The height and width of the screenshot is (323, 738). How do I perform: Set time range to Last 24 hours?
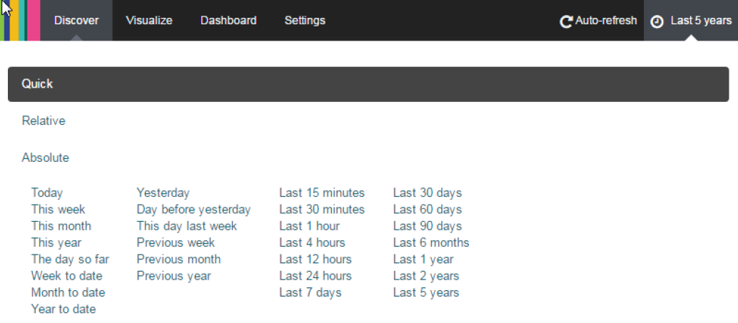click(x=315, y=276)
